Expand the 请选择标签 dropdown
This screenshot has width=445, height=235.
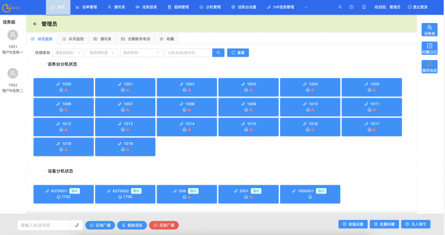click(x=102, y=53)
